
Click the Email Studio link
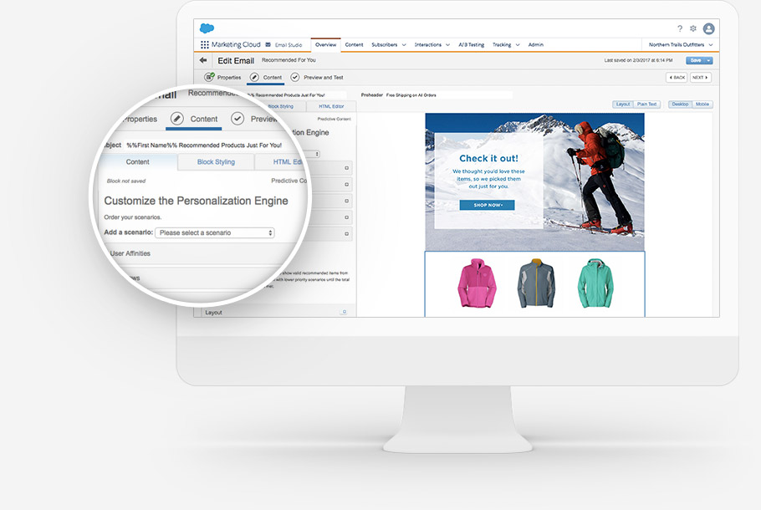point(289,44)
